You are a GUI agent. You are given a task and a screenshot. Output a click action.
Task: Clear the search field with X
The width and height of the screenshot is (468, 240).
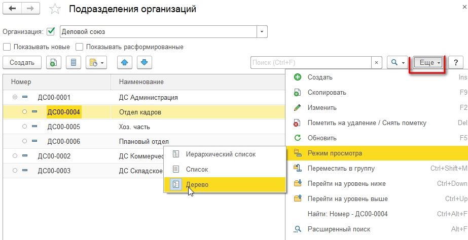pos(376,63)
